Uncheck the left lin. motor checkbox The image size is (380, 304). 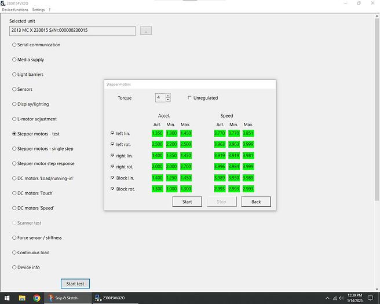pyautogui.click(x=112, y=133)
